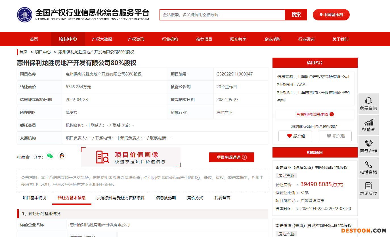The width and height of the screenshot is (390, 237).
Task: Open 项目价值画像 banner
Action: tap(131, 157)
